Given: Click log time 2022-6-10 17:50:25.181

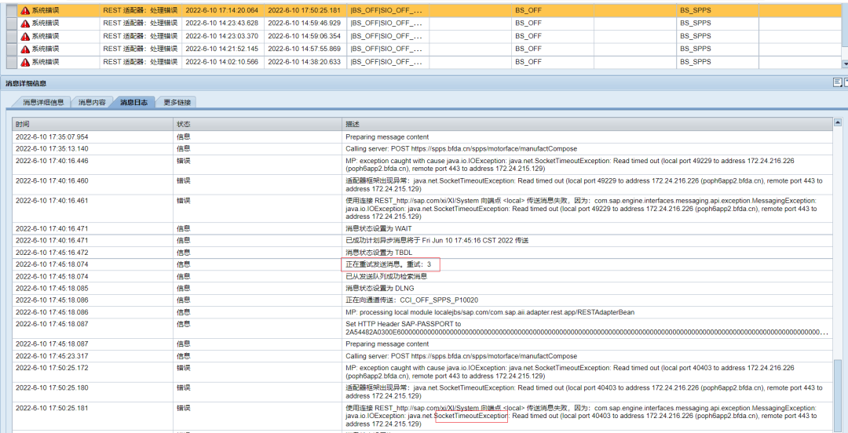Looking at the screenshot, I should (51, 408).
